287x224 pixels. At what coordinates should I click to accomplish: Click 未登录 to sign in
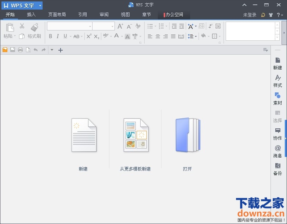[x=250, y=15]
